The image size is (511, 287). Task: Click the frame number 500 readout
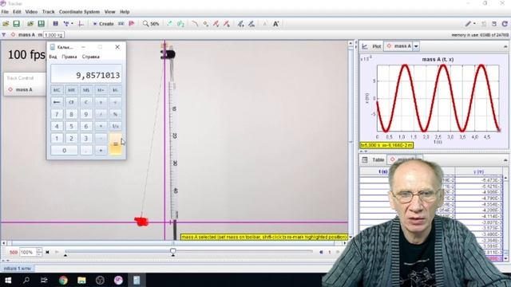pyautogui.click(x=14, y=252)
